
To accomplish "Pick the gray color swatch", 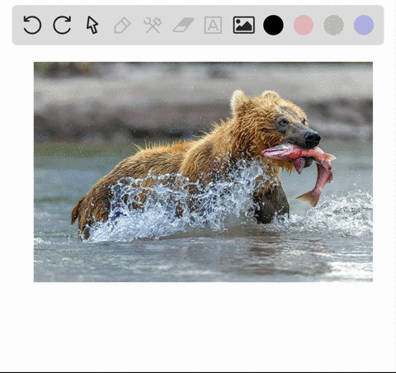I will tap(333, 25).
